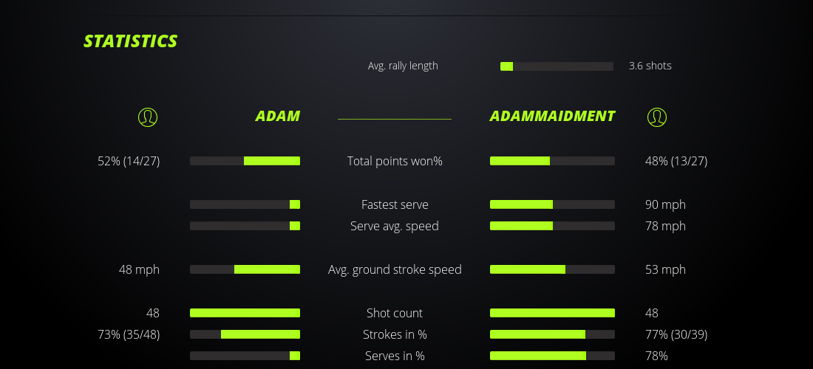Click ADAM's Avg. ground stroke speed bar
Screen dimensions: 813x369
click(x=245, y=269)
